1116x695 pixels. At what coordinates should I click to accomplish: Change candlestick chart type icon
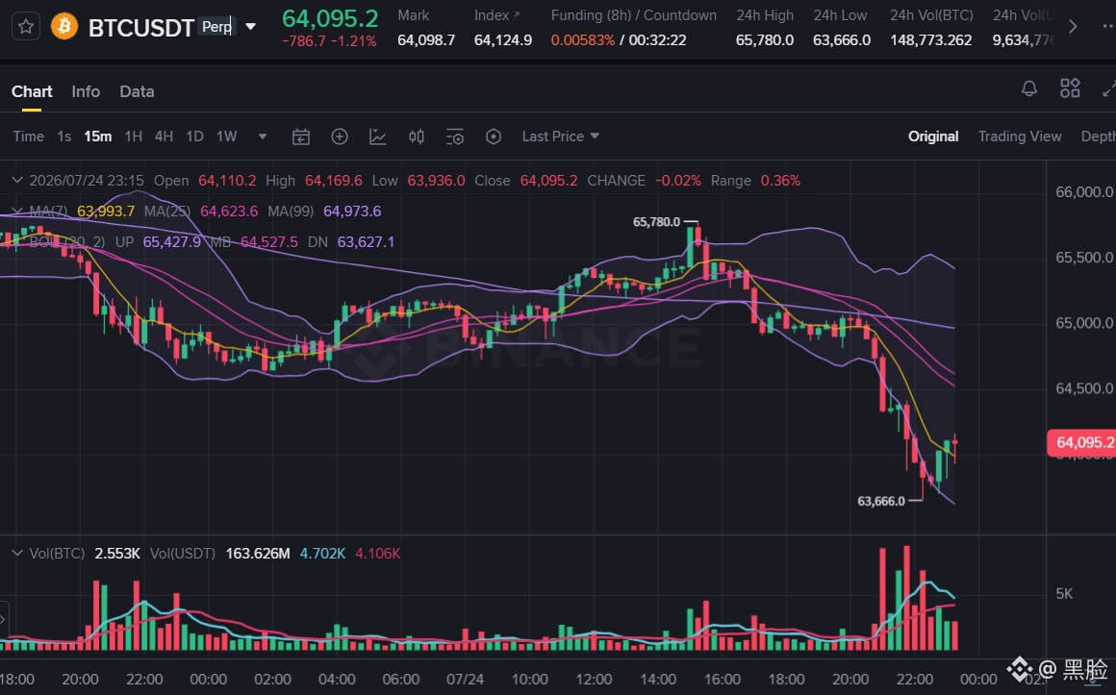417,137
